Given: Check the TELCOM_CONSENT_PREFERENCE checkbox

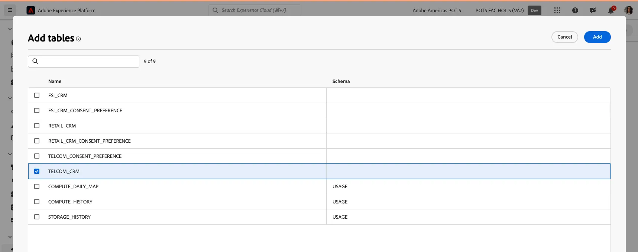Looking at the screenshot, I should [x=37, y=156].
